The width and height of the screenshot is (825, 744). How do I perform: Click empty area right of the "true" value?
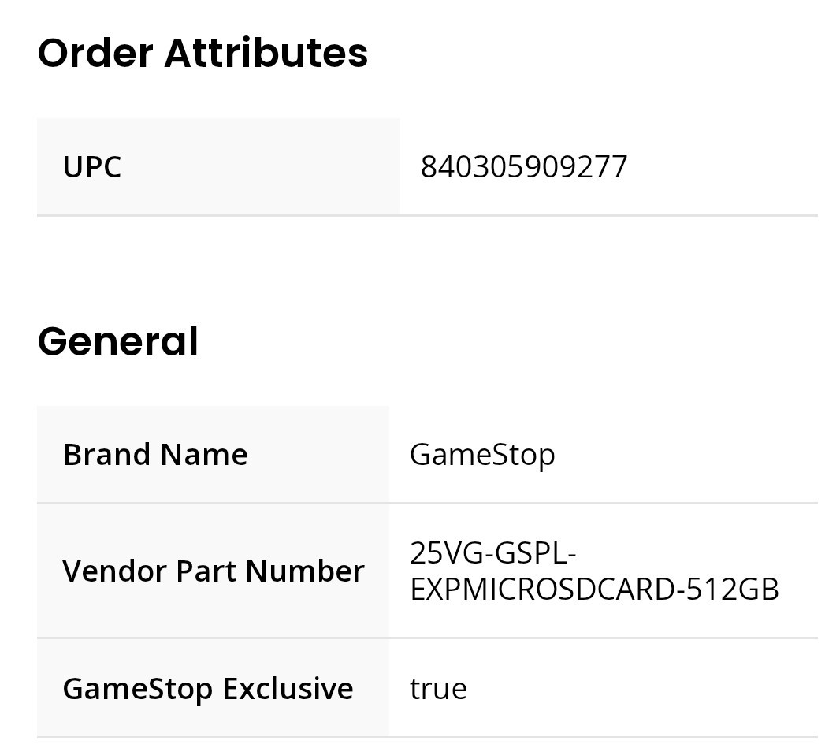(x=646, y=689)
